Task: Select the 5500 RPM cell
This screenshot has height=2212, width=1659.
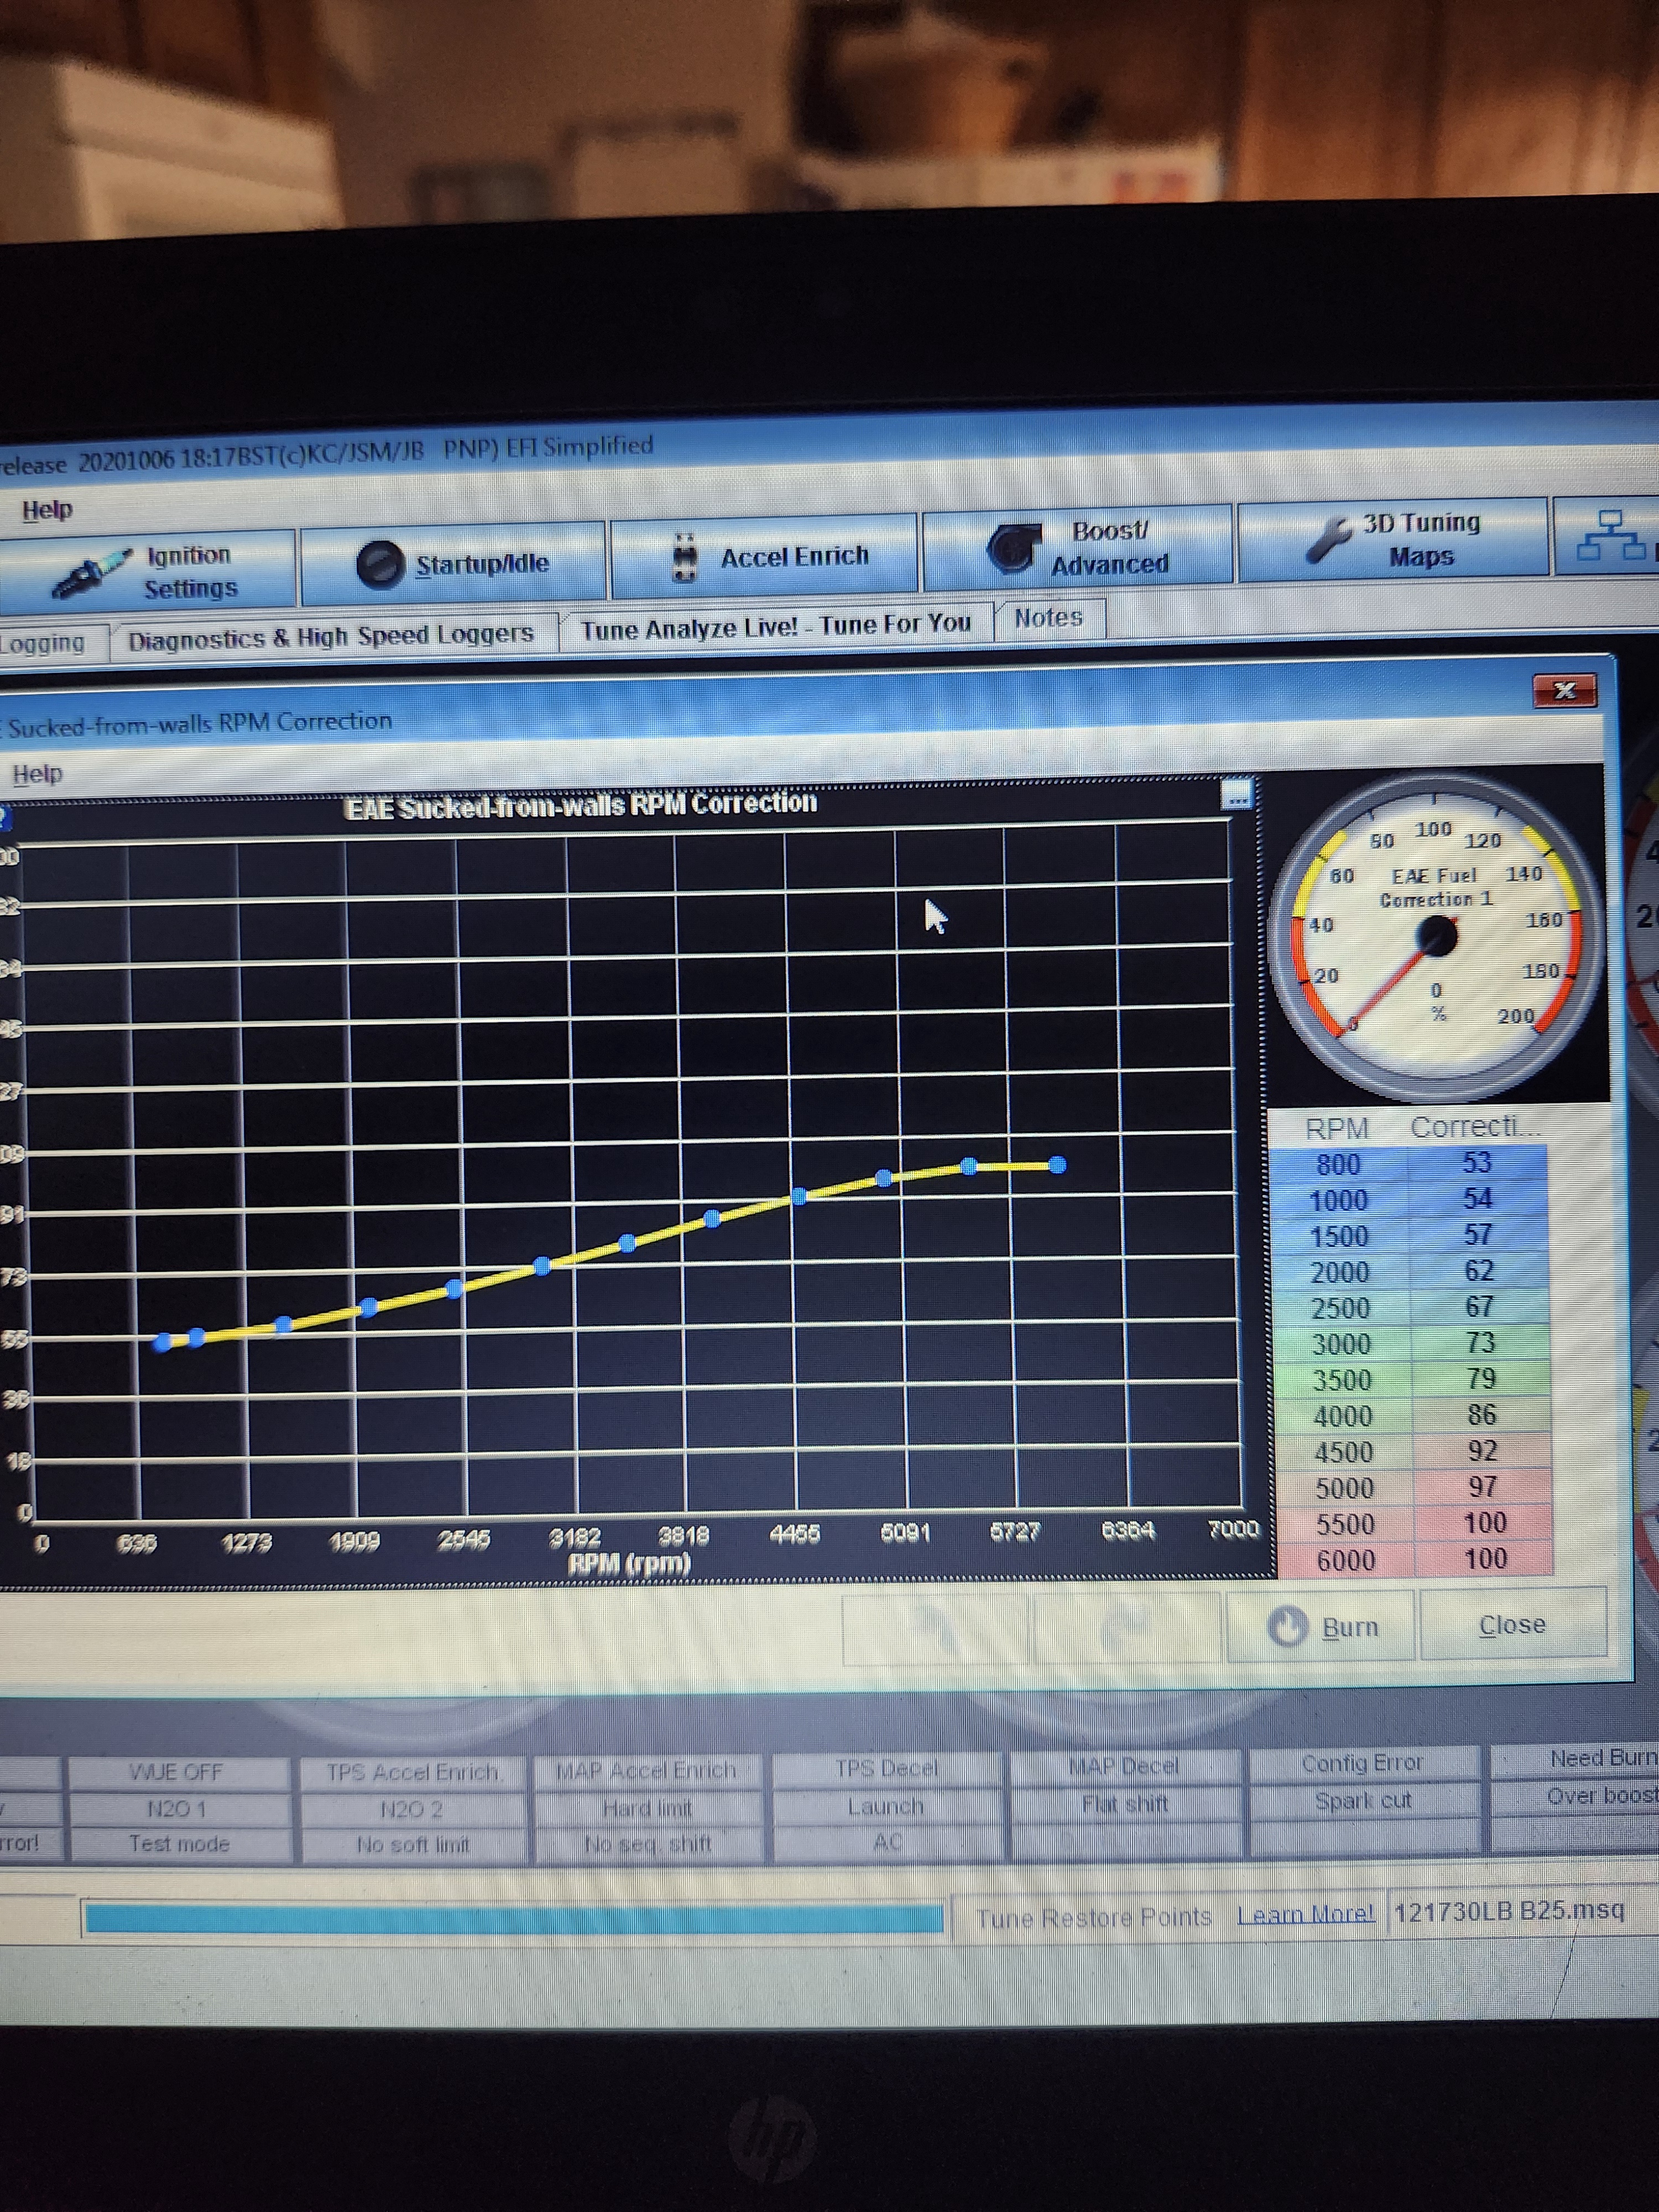Action: click(1345, 1525)
